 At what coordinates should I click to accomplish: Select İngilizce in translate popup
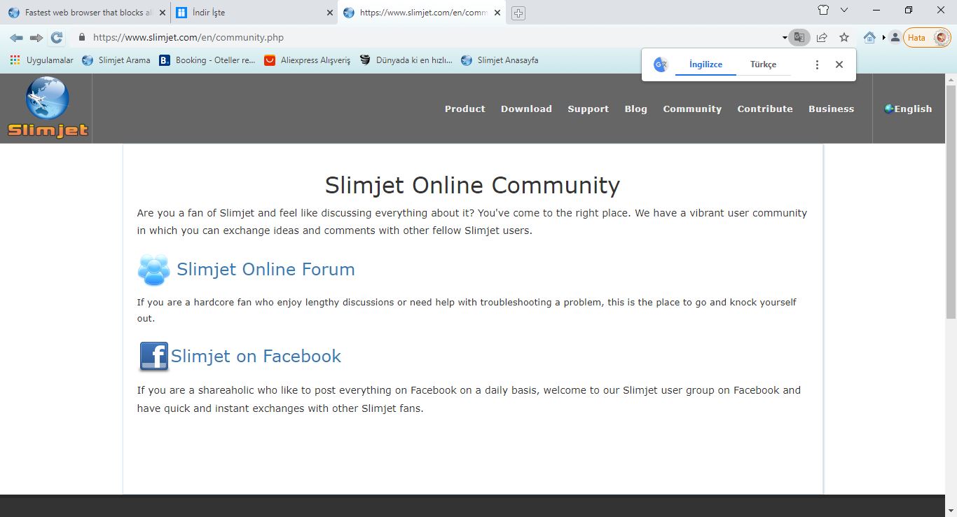click(x=705, y=64)
